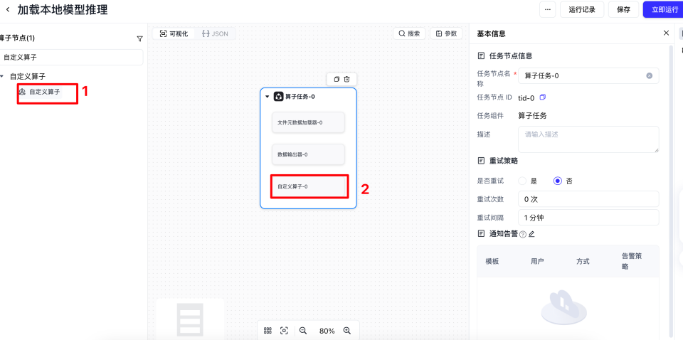The width and height of the screenshot is (683, 340).
Task: Open the more options (…) button
Action: (548, 9)
